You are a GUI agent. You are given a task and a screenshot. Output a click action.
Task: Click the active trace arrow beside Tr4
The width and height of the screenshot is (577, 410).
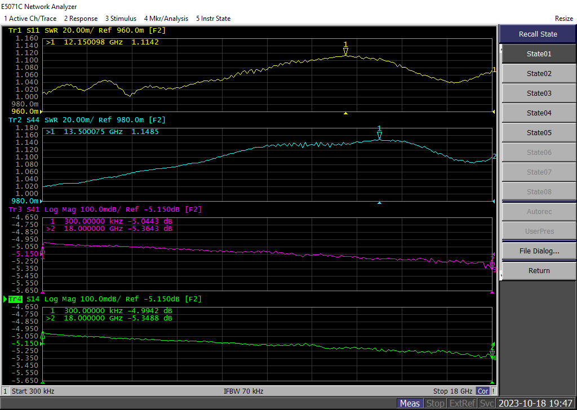(5, 299)
